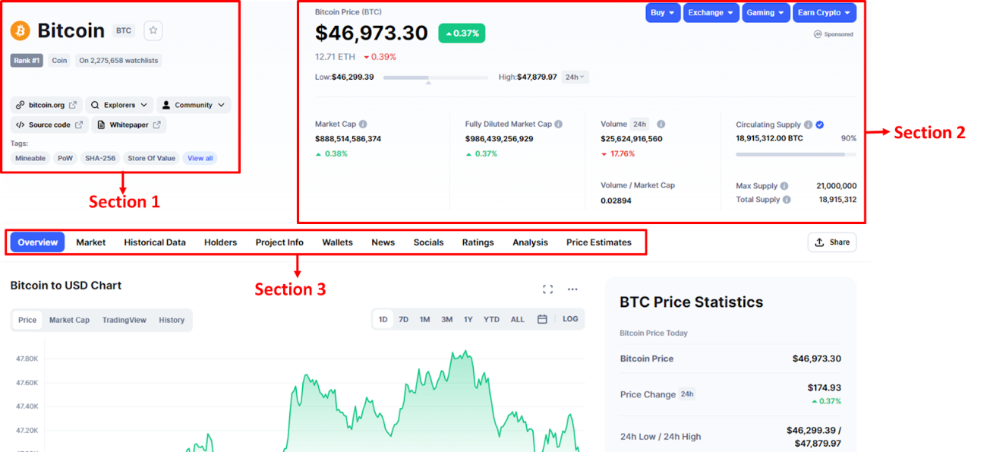This screenshot has width=987, height=452.
Task: Open the Community dropdown
Action: pos(194,105)
